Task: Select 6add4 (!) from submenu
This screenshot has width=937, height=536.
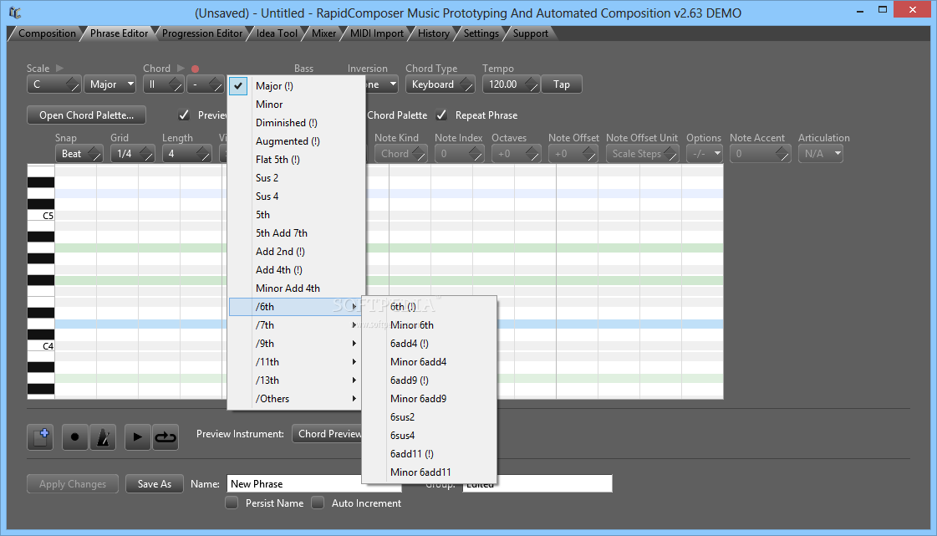Action: pos(429,344)
